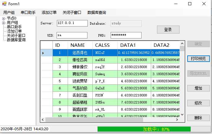Sort by the DATA2 column header
Screen dimensions: 212x134
[165, 45]
